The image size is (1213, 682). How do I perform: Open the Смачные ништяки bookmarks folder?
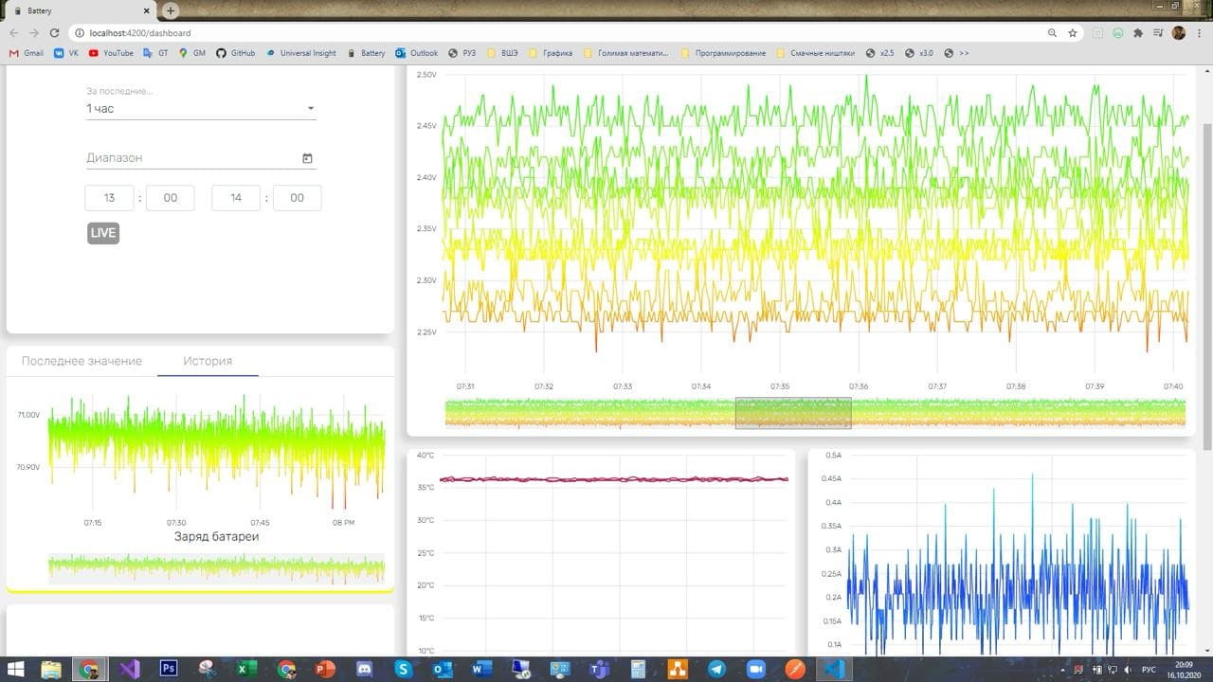click(815, 53)
